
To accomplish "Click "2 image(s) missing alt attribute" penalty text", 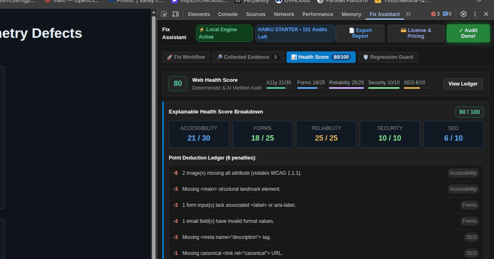I will [242, 173].
